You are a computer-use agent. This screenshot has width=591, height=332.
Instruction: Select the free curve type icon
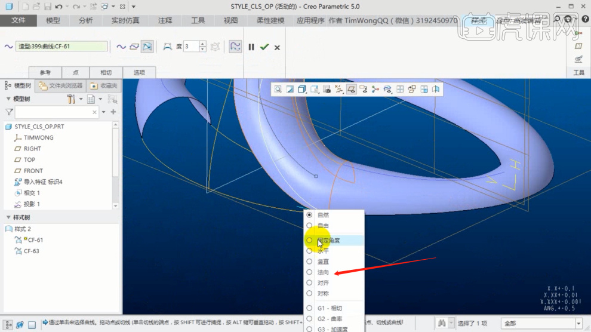click(x=121, y=47)
